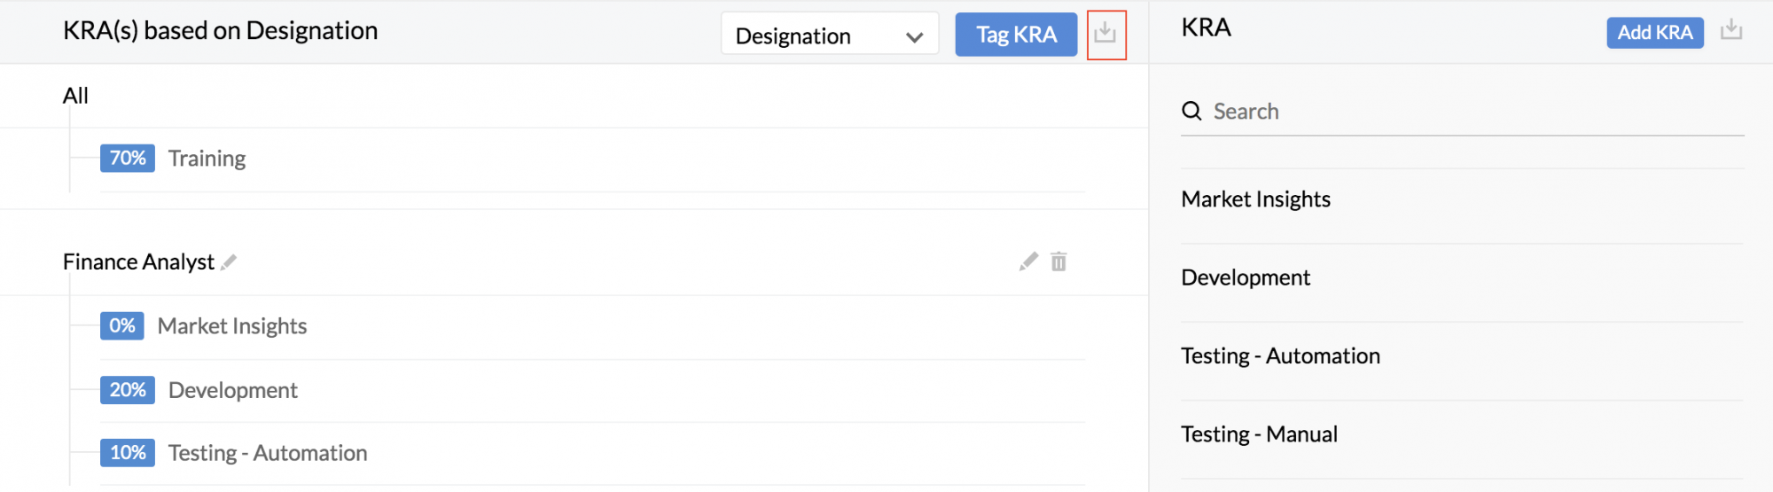This screenshot has height=492, width=1773.
Task: Click the search magnifier icon
Action: pos(1191,111)
